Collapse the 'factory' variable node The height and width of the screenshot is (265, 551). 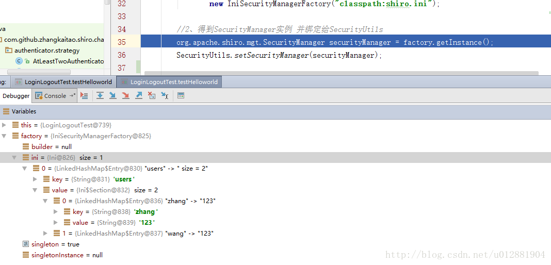pyautogui.click(x=4, y=136)
